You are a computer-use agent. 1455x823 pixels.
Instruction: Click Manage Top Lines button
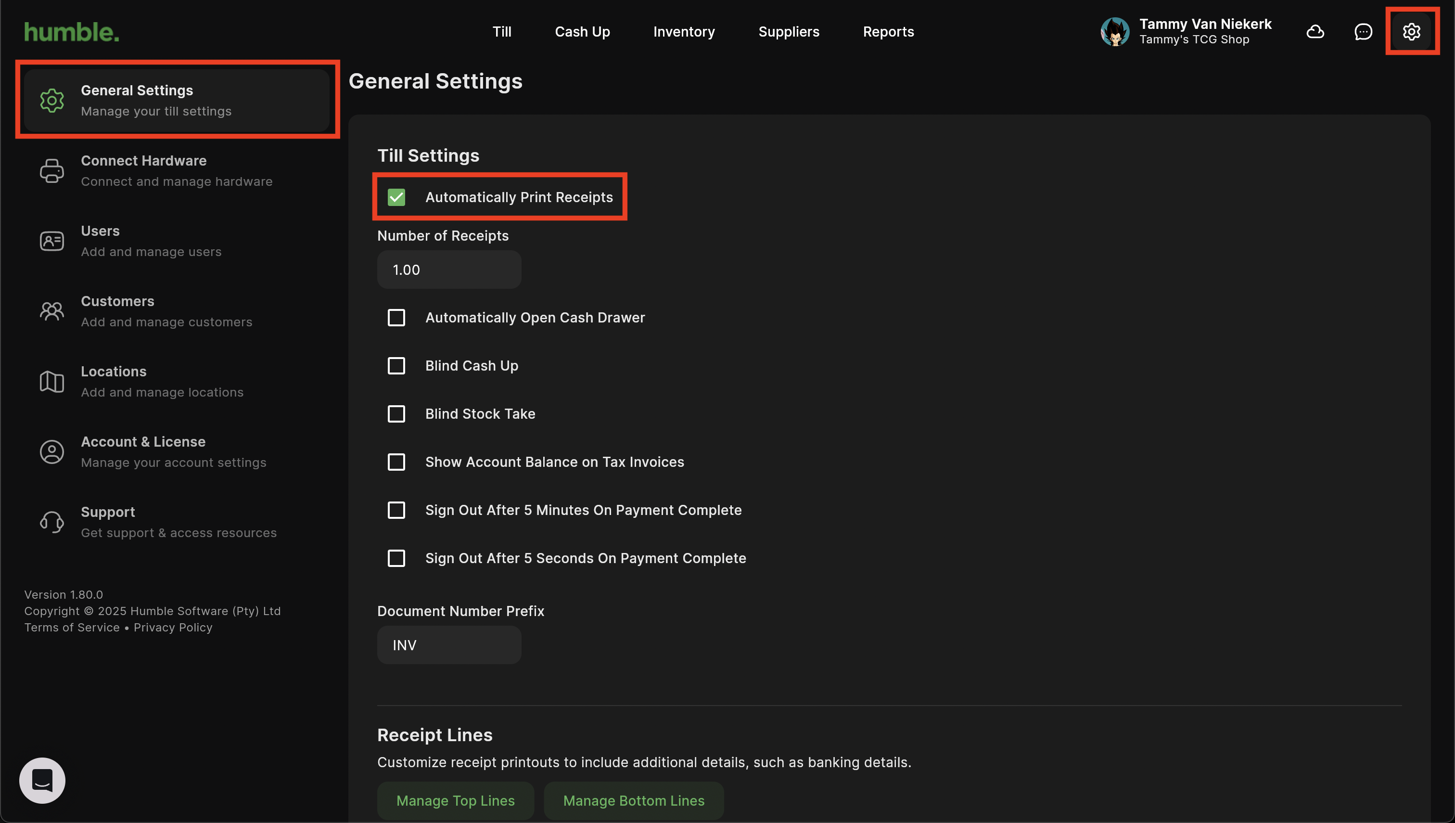455,800
